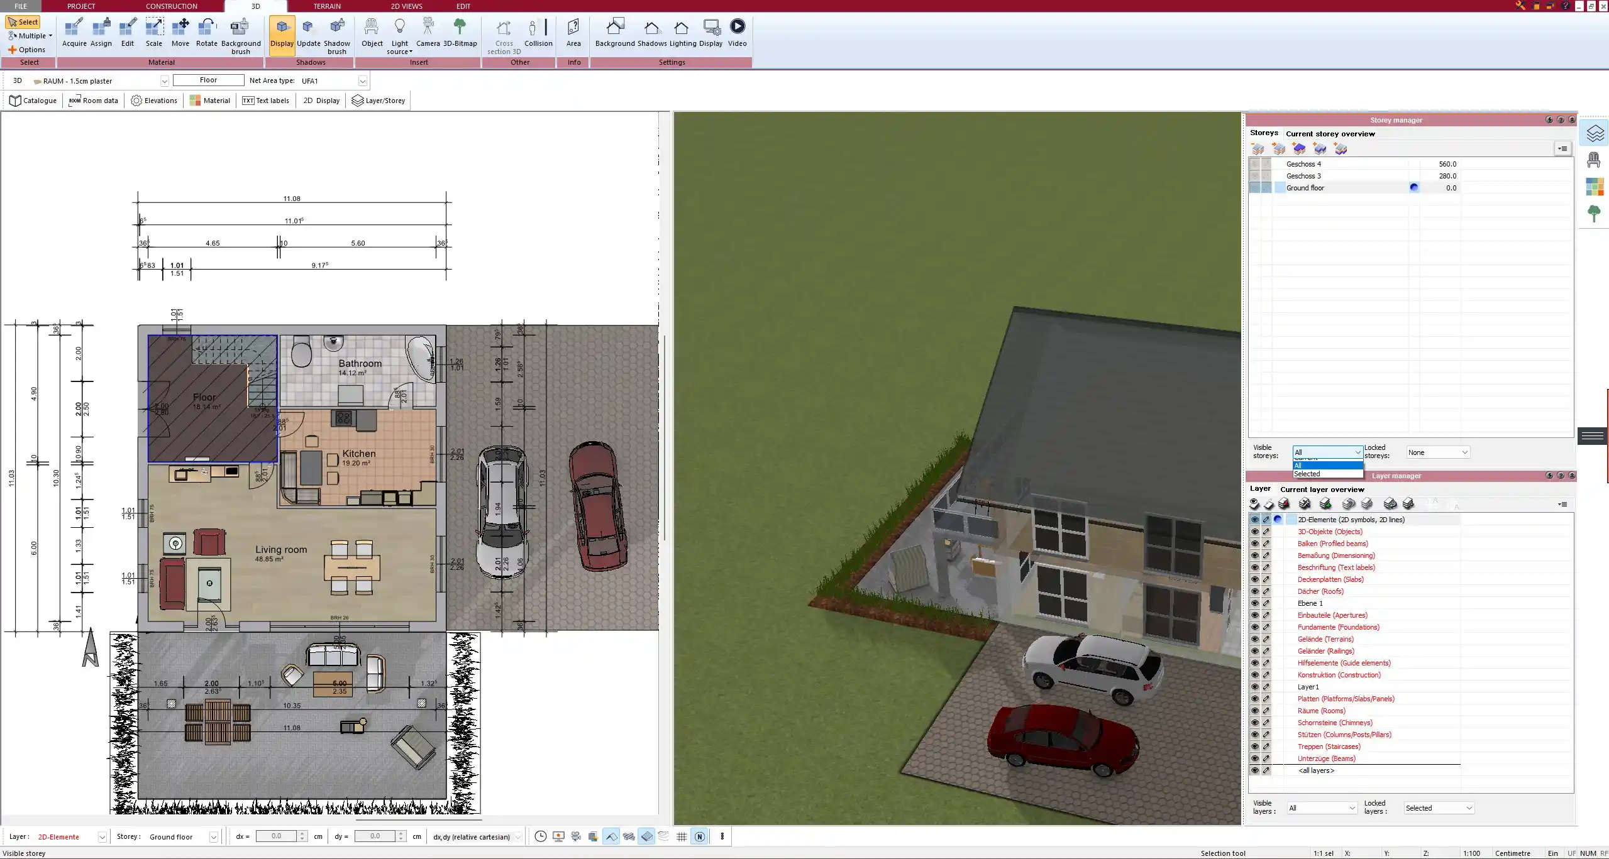Choose the Scale material tool
Image resolution: width=1609 pixels, height=859 pixels.
tap(154, 33)
